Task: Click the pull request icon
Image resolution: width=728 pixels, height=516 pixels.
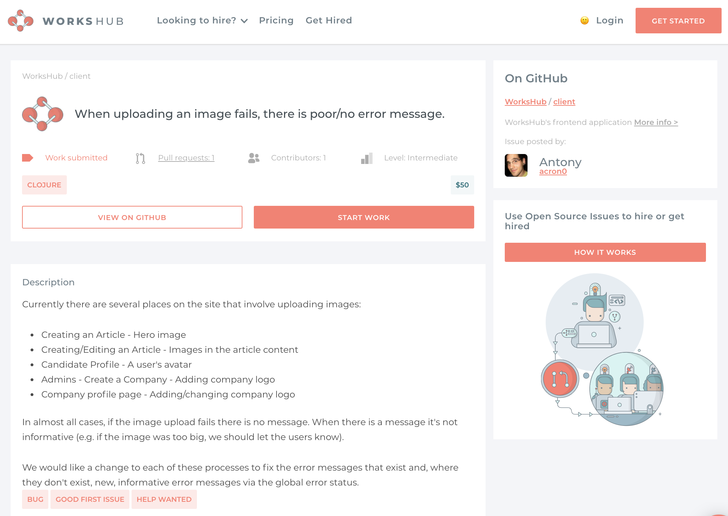Action: (140, 158)
